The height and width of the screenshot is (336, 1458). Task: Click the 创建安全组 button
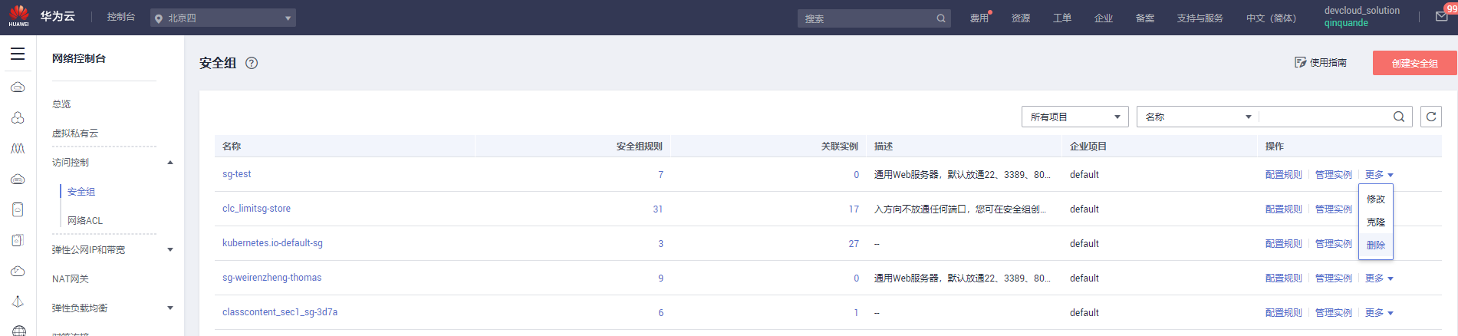tap(1414, 63)
